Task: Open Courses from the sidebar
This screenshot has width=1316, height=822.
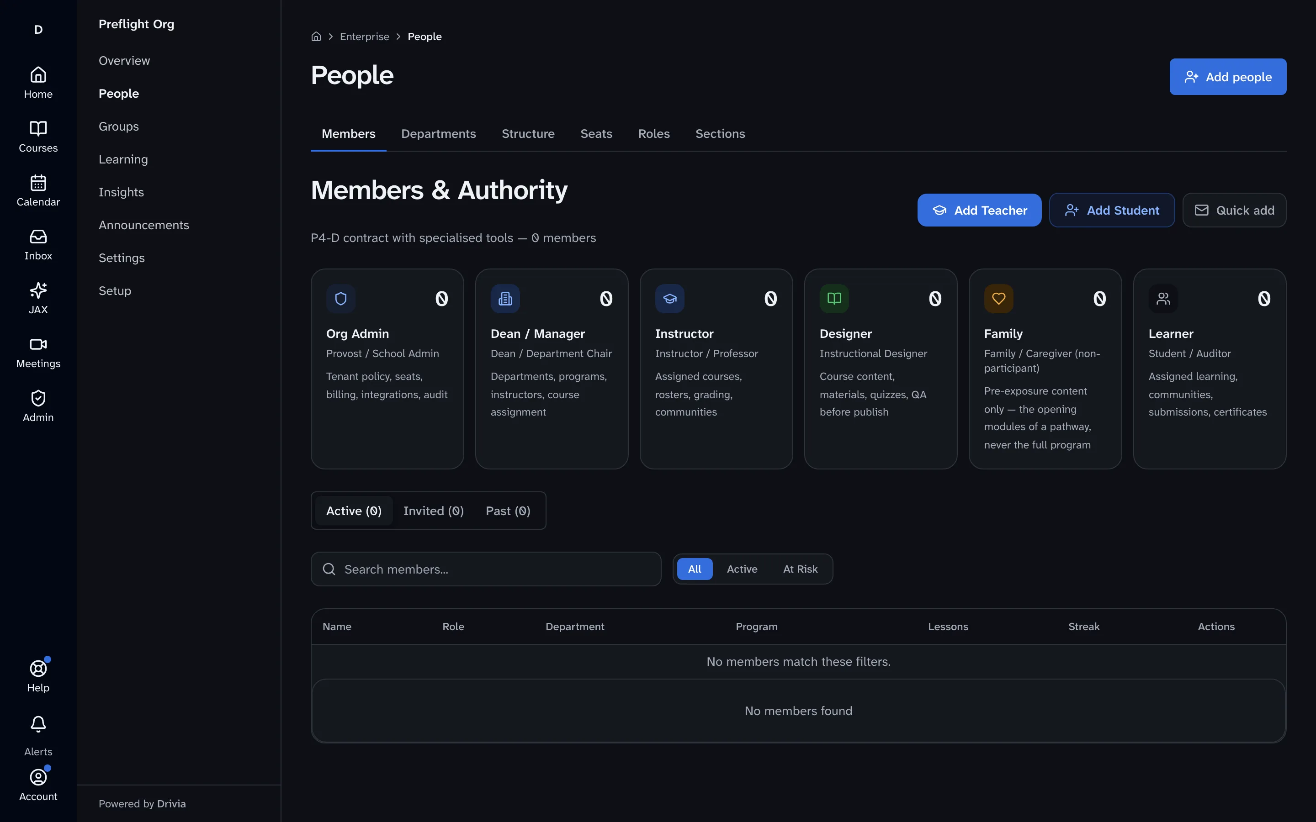Action: coord(38,137)
